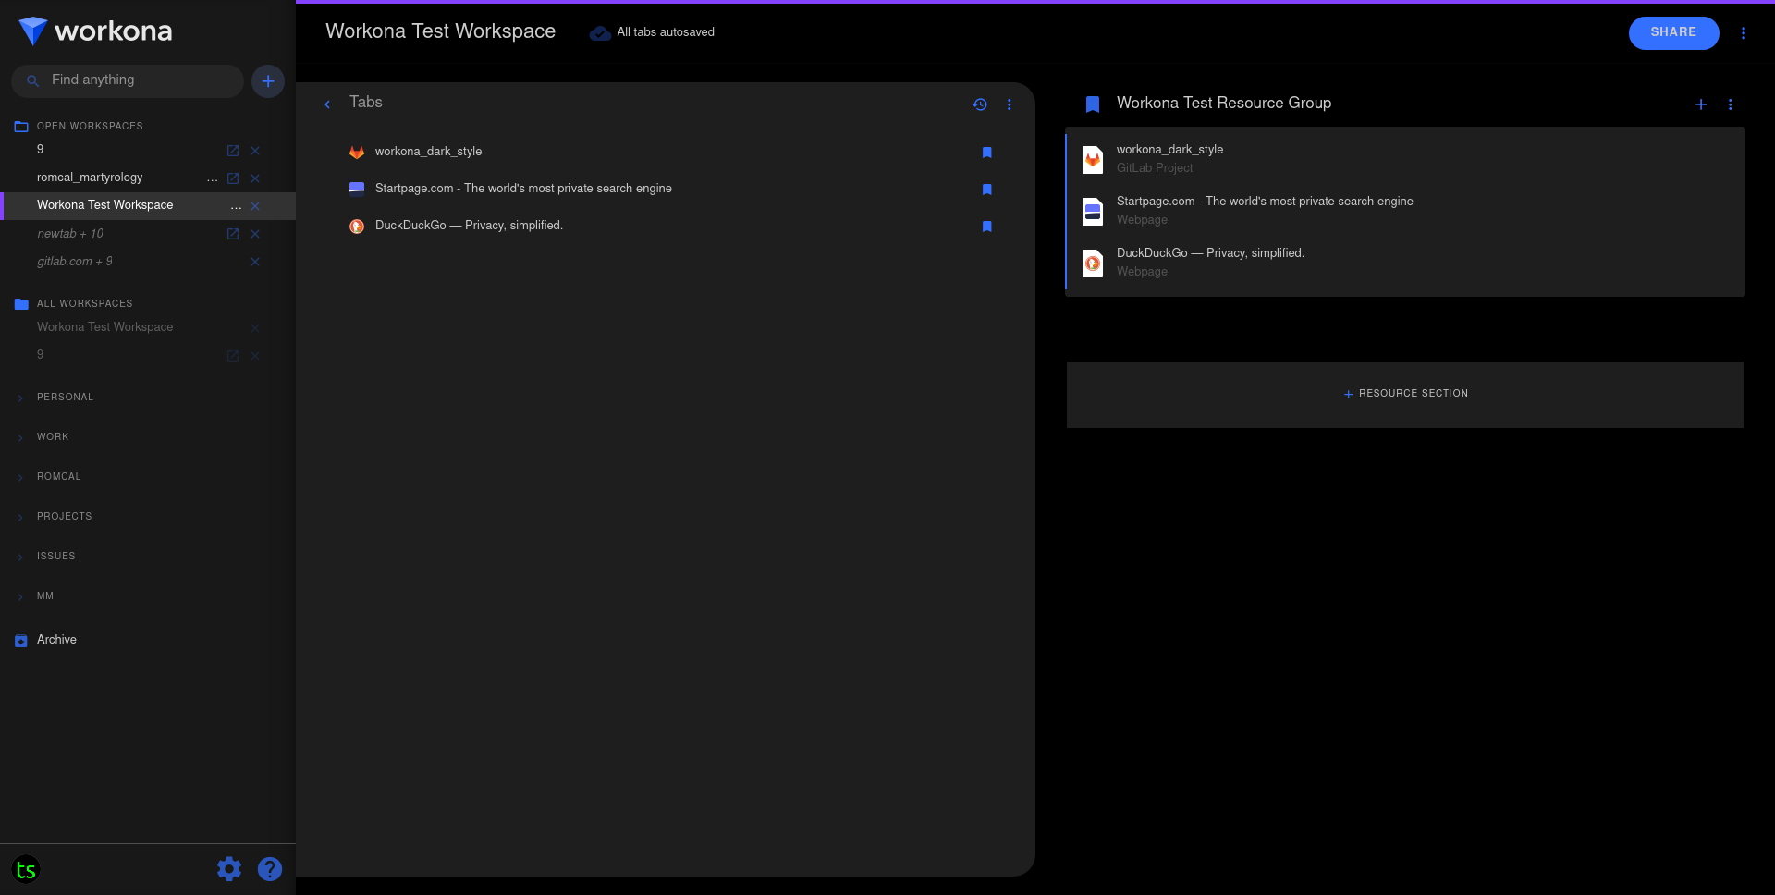Focus the Find anything search field
The height and width of the screenshot is (895, 1775).
click(x=128, y=81)
